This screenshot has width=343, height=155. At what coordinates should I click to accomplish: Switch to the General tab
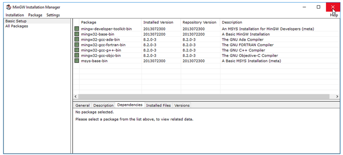click(82, 105)
